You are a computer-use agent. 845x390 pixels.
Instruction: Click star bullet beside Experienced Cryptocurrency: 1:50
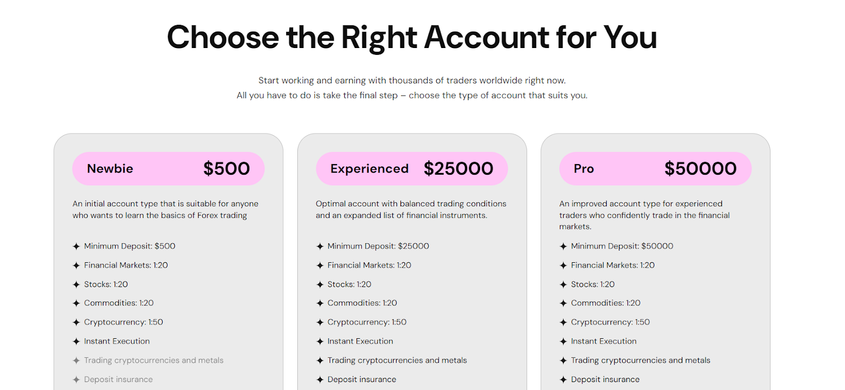click(x=320, y=322)
